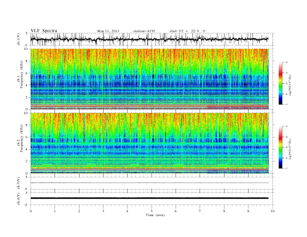The width and height of the screenshot is (307, 237).
Task: Click inside the ch.1 spectrogram panel
Action: (x=150, y=79)
